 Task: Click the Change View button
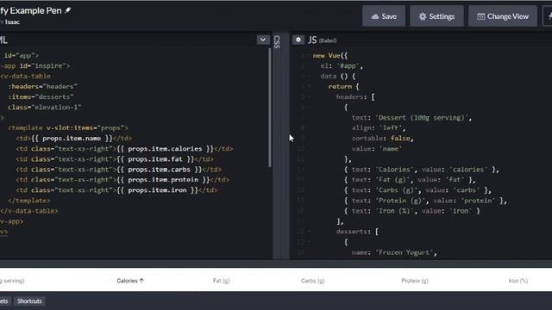[x=503, y=16]
